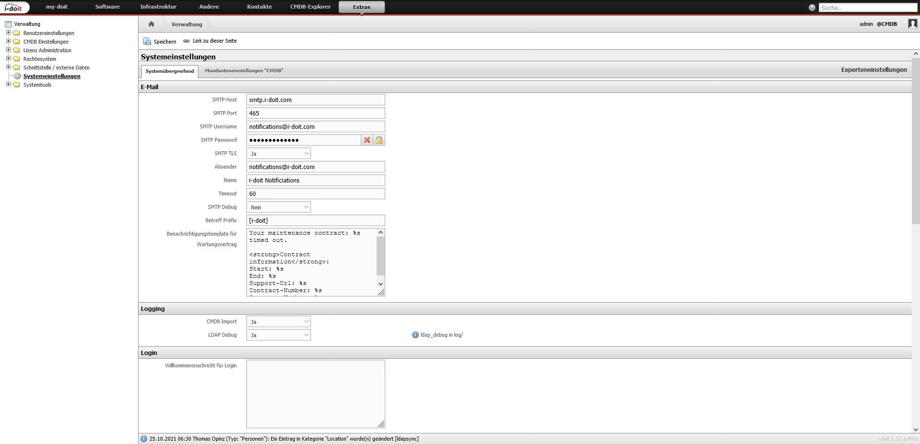The height and width of the screenshot is (444, 920).
Task: Open Experteneinstellungen
Action: tap(874, 69)
